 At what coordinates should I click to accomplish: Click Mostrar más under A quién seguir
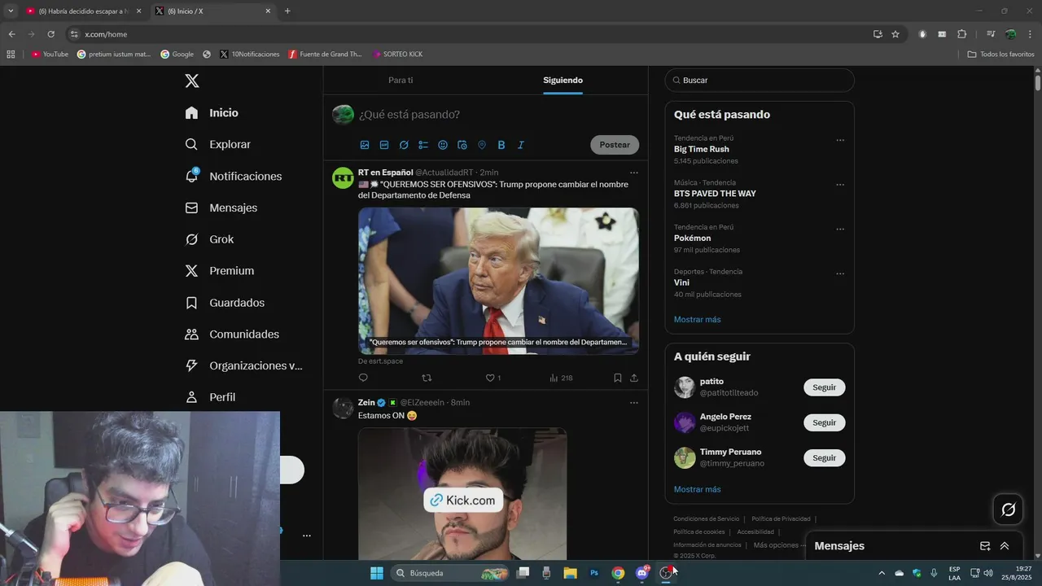coord(697,489)
